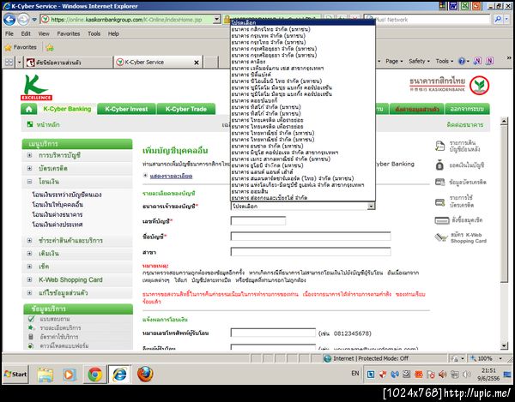Open Google Chrome from the taskbar
Image resolution: width=515 pixels, height=402 pixels.
click(95, 375)
